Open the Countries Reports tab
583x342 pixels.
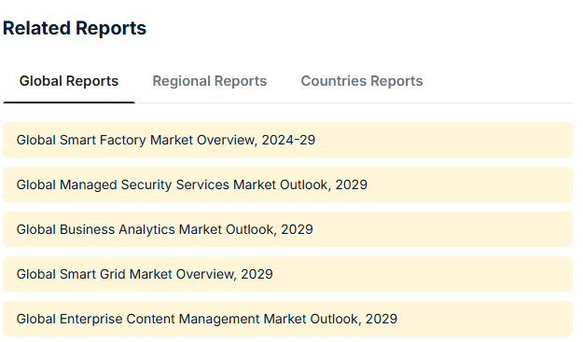tap(361, 81)
